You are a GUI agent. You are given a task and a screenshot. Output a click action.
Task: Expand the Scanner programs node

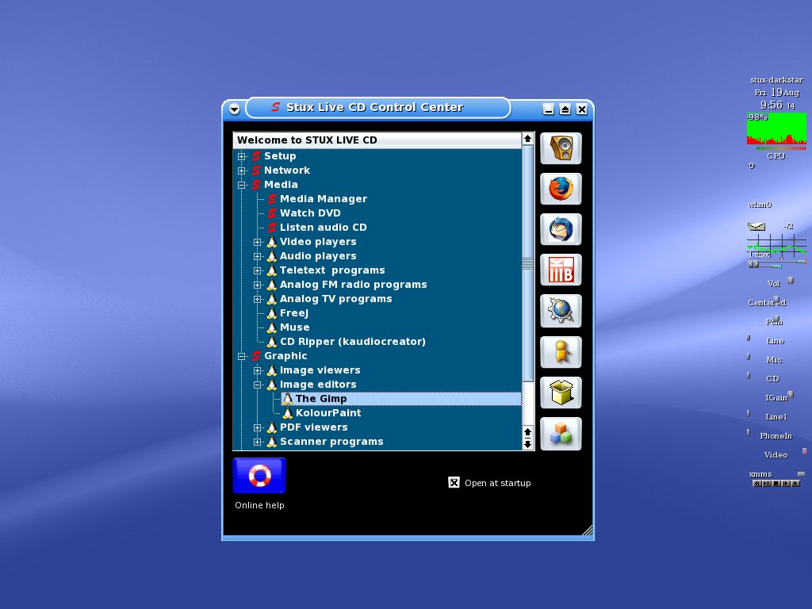[258, 442]
